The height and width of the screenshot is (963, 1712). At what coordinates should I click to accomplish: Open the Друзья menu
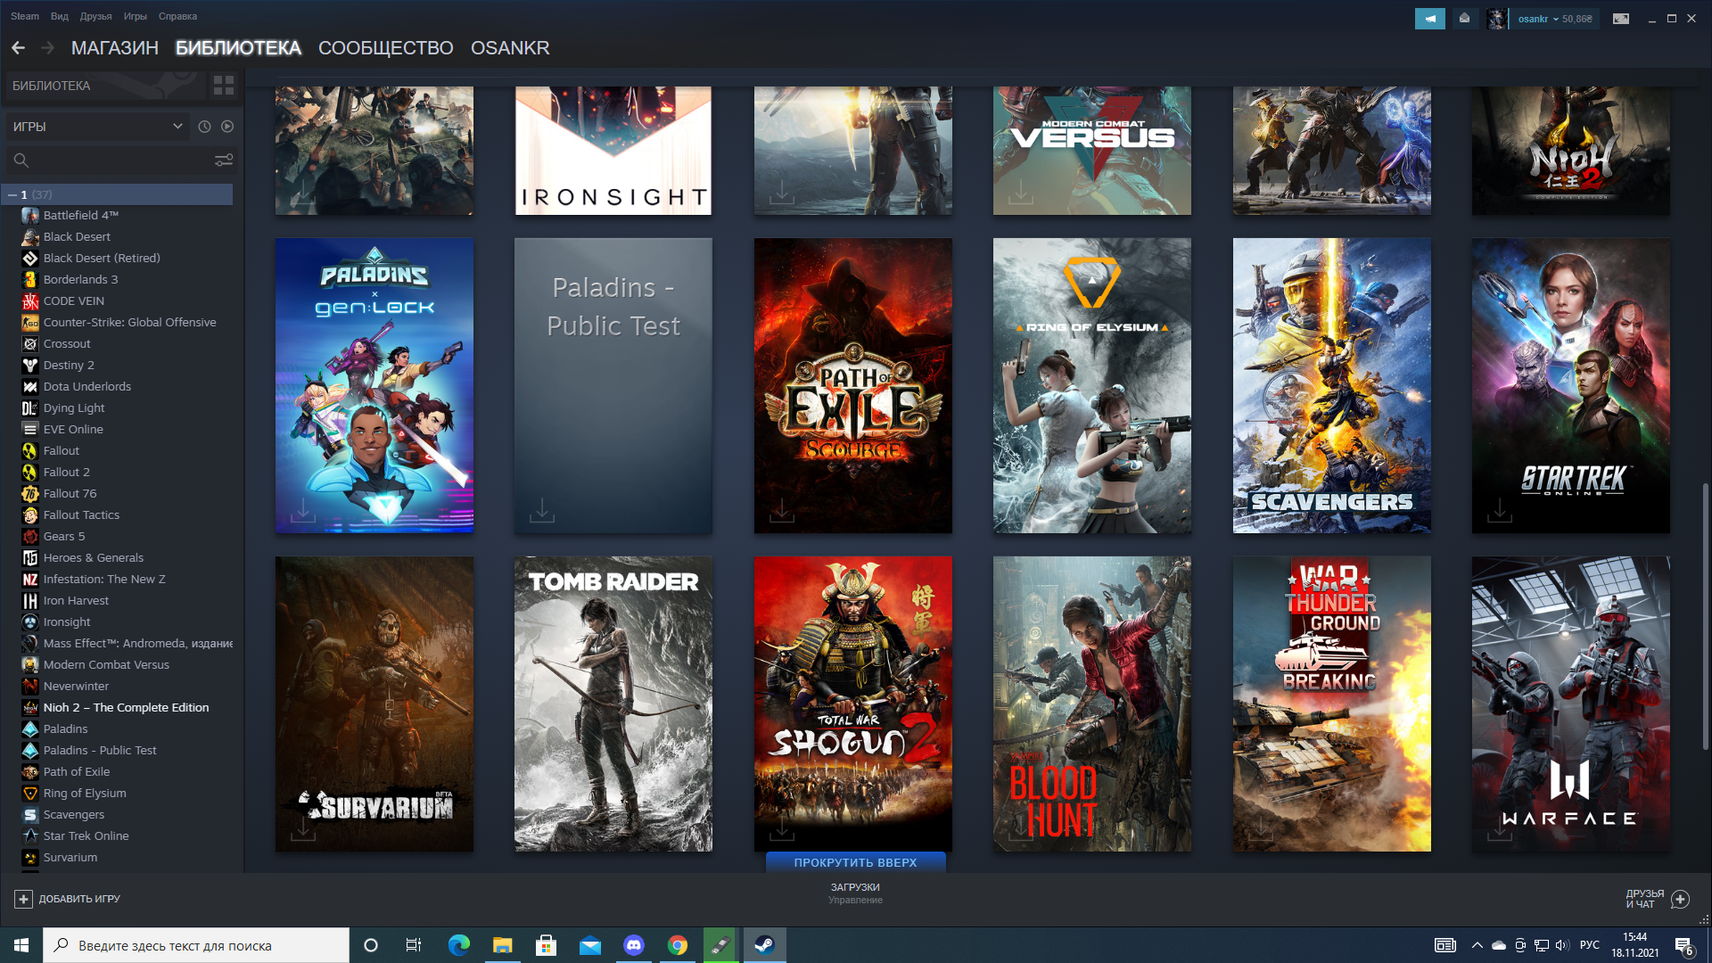(95, 16)
